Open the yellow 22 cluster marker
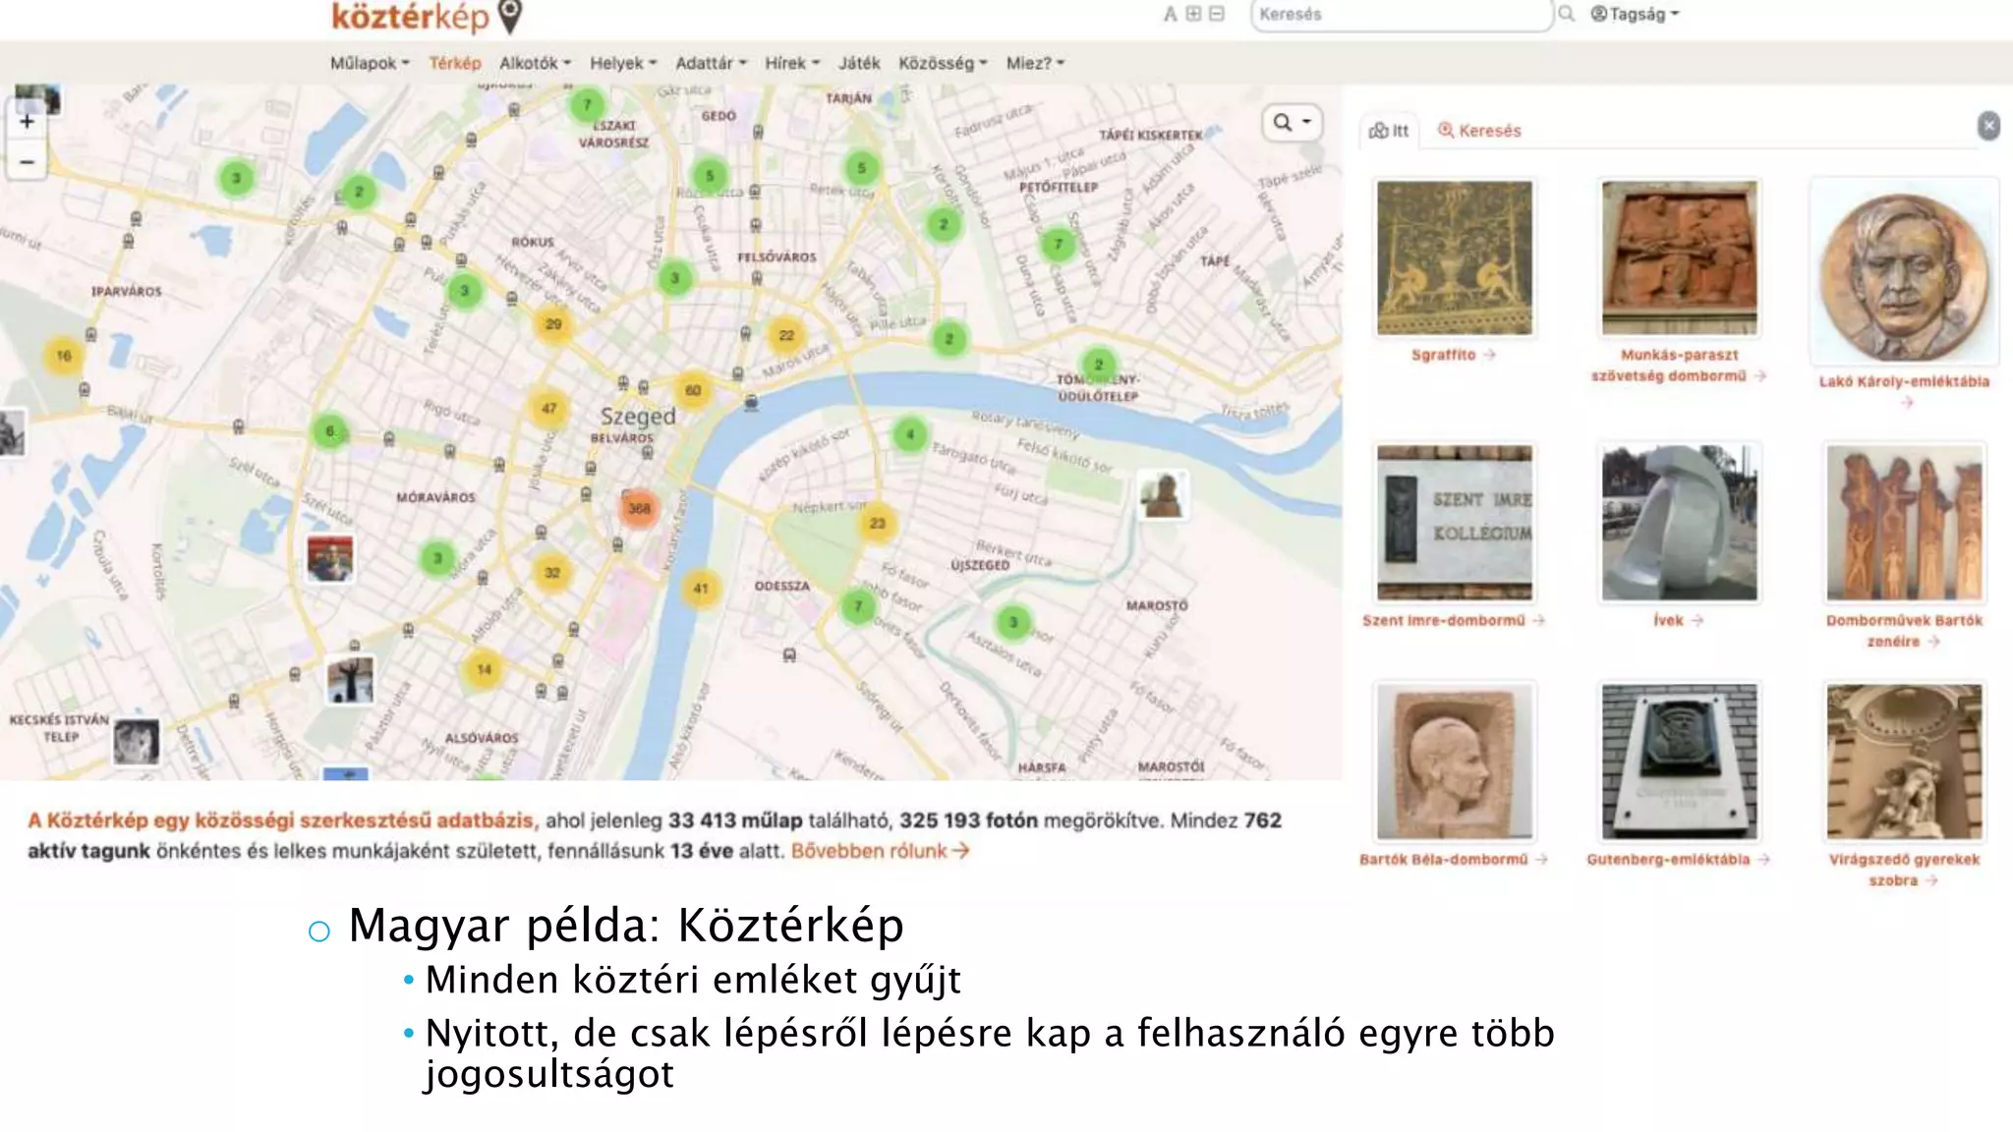Image resolution: width=2013 pixels, height=1132 pixels. coord(786,335)
